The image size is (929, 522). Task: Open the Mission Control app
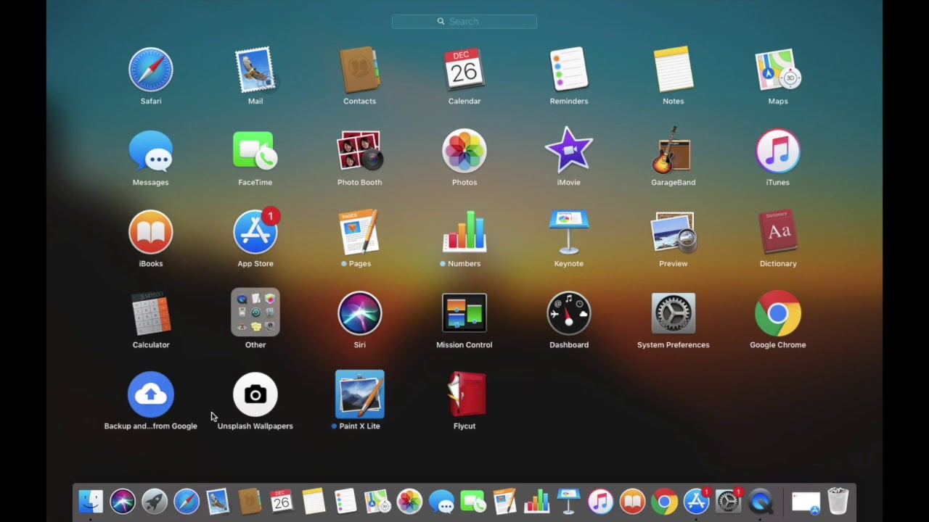(464, 313)
